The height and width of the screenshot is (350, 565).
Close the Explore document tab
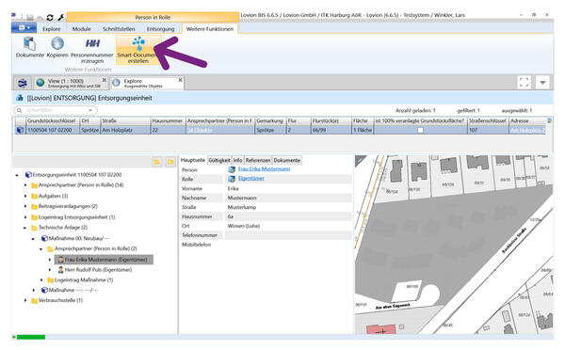[180, 80]
